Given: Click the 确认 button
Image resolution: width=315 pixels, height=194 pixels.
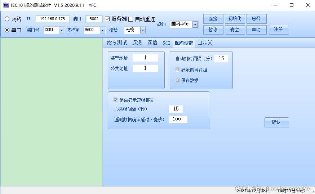Looking at the screenshot, I should [x=277, y=122].
